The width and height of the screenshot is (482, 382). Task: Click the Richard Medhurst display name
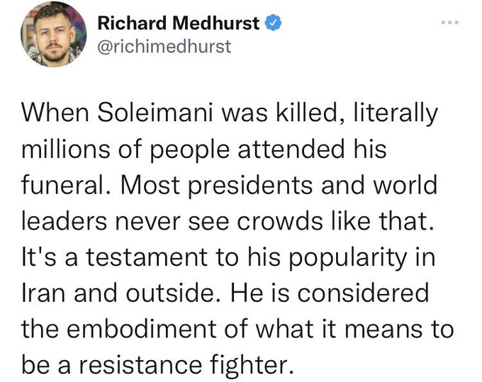[178, 23]
